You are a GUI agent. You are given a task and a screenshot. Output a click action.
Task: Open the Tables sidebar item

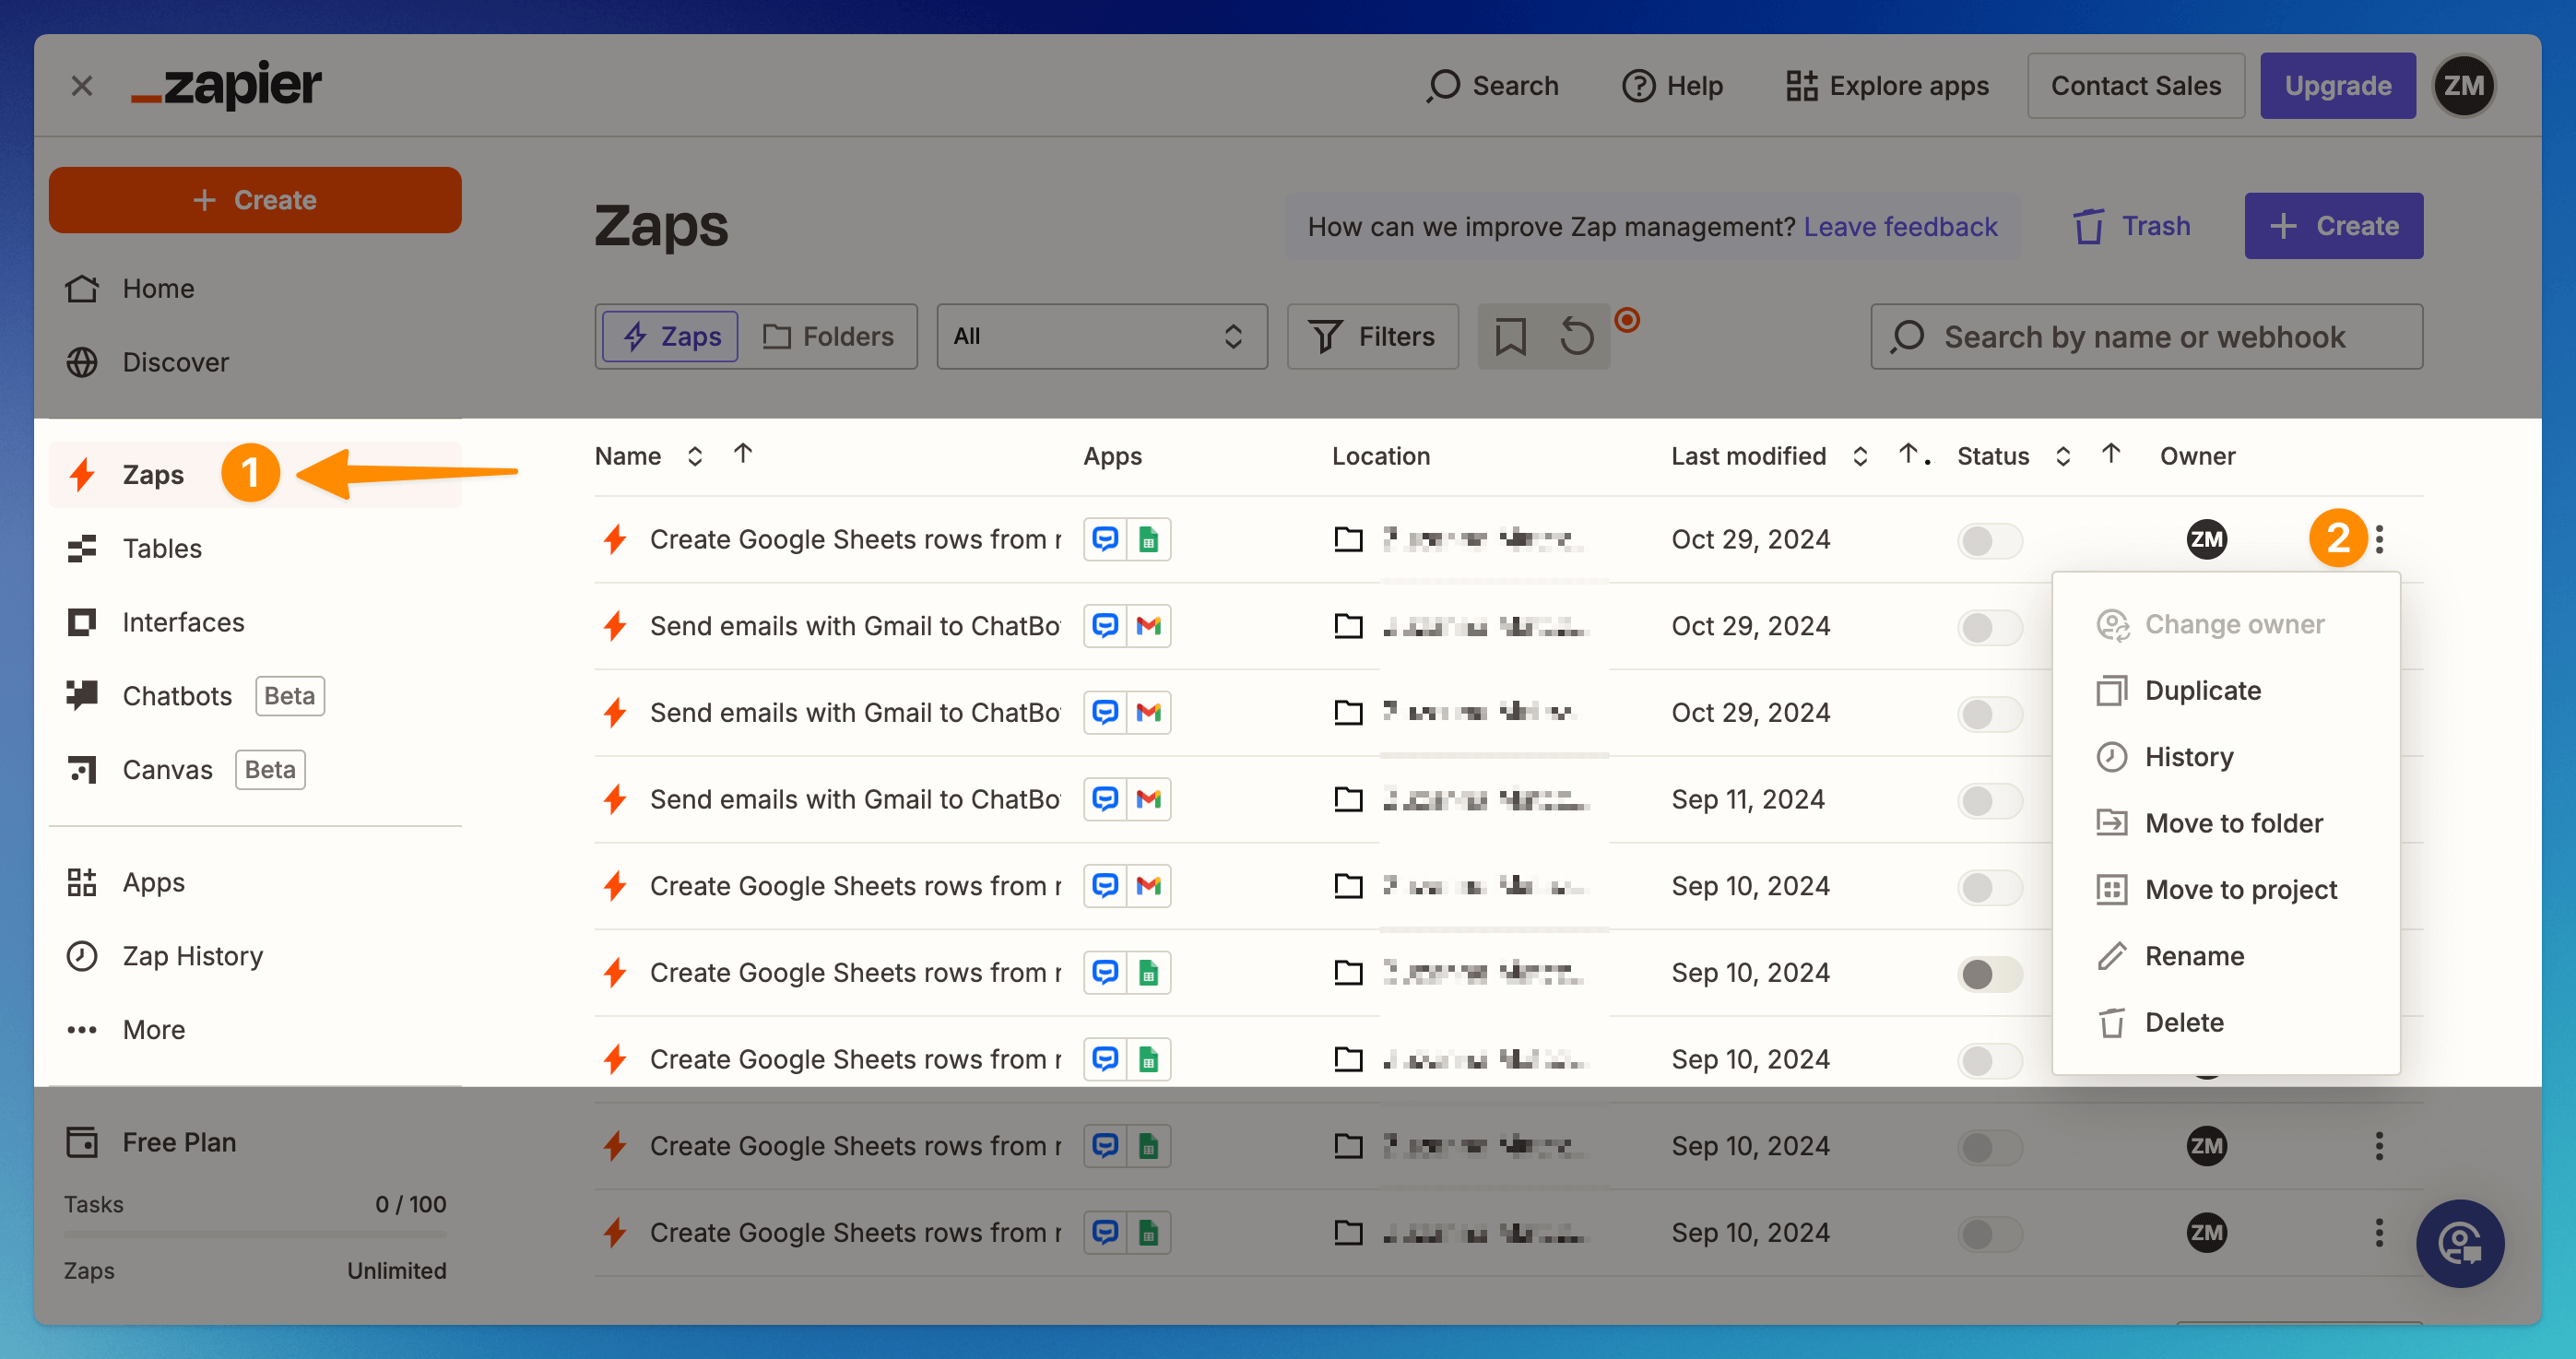click(162, 548)
